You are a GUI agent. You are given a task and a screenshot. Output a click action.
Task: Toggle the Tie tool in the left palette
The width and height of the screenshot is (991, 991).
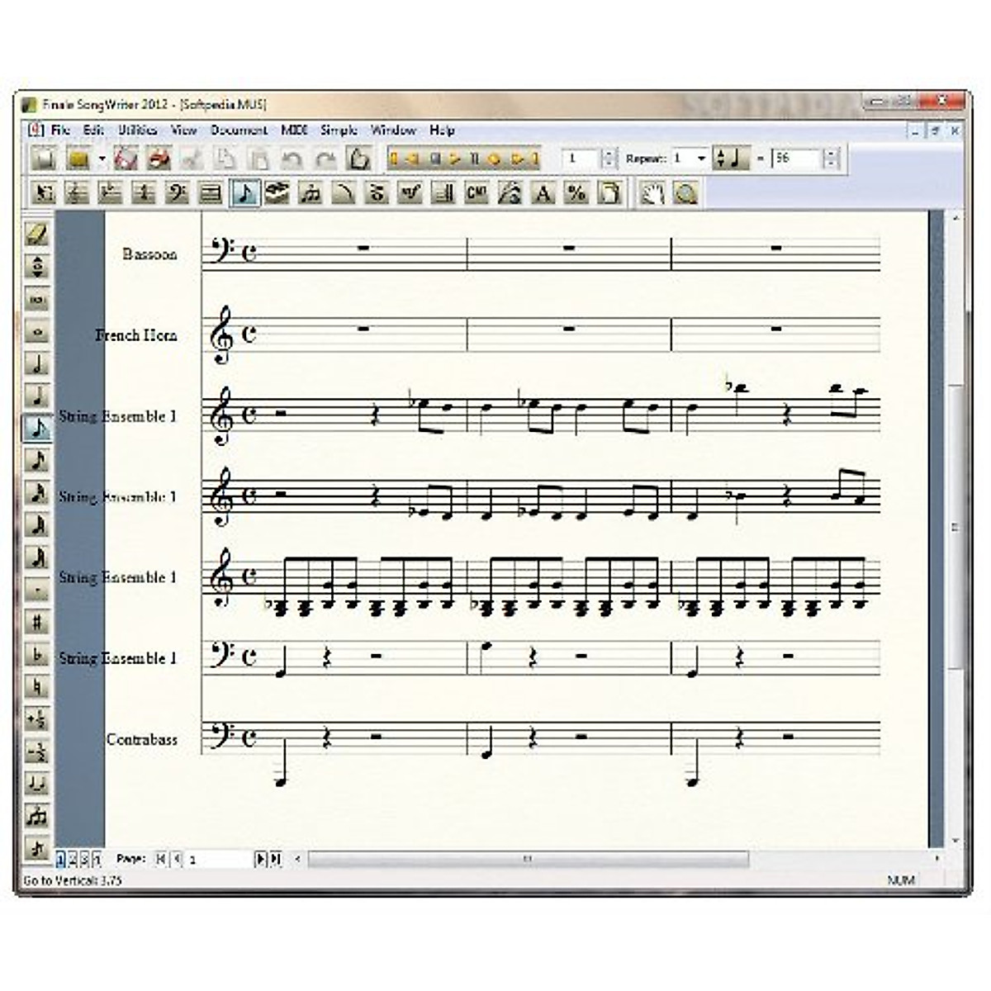coord(37,784)
